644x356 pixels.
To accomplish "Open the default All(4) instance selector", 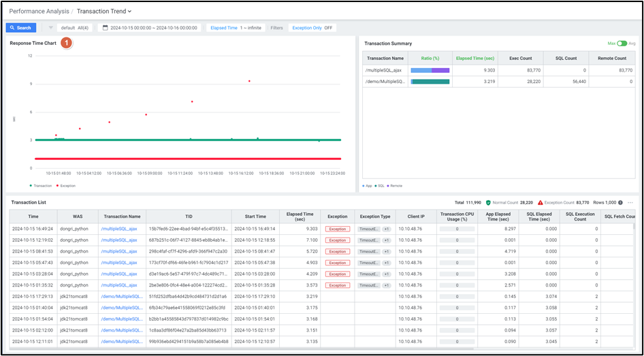I will (x=75, y=28).
